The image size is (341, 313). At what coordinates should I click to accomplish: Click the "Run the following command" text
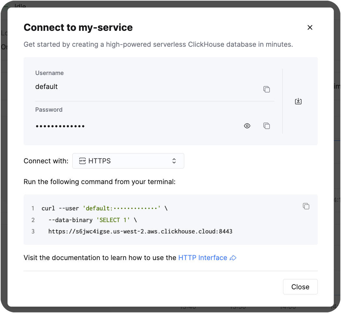point(99,182)
